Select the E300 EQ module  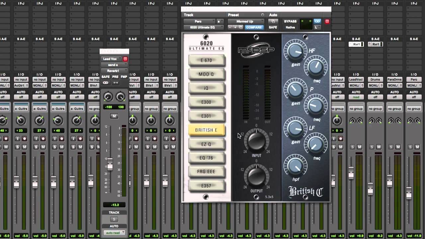(x=206, y=102)
